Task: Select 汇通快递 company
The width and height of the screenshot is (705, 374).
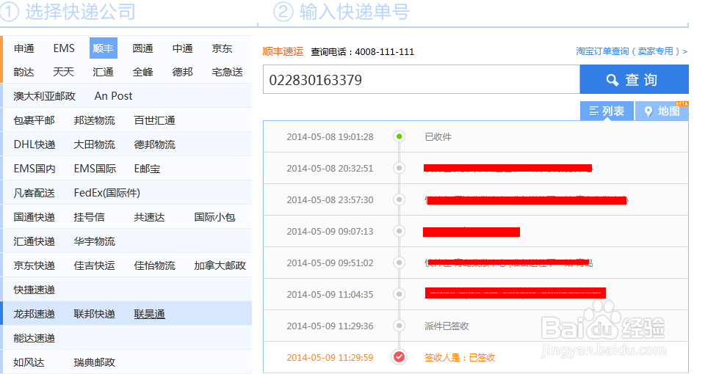Action: click(x=35, y=241)
